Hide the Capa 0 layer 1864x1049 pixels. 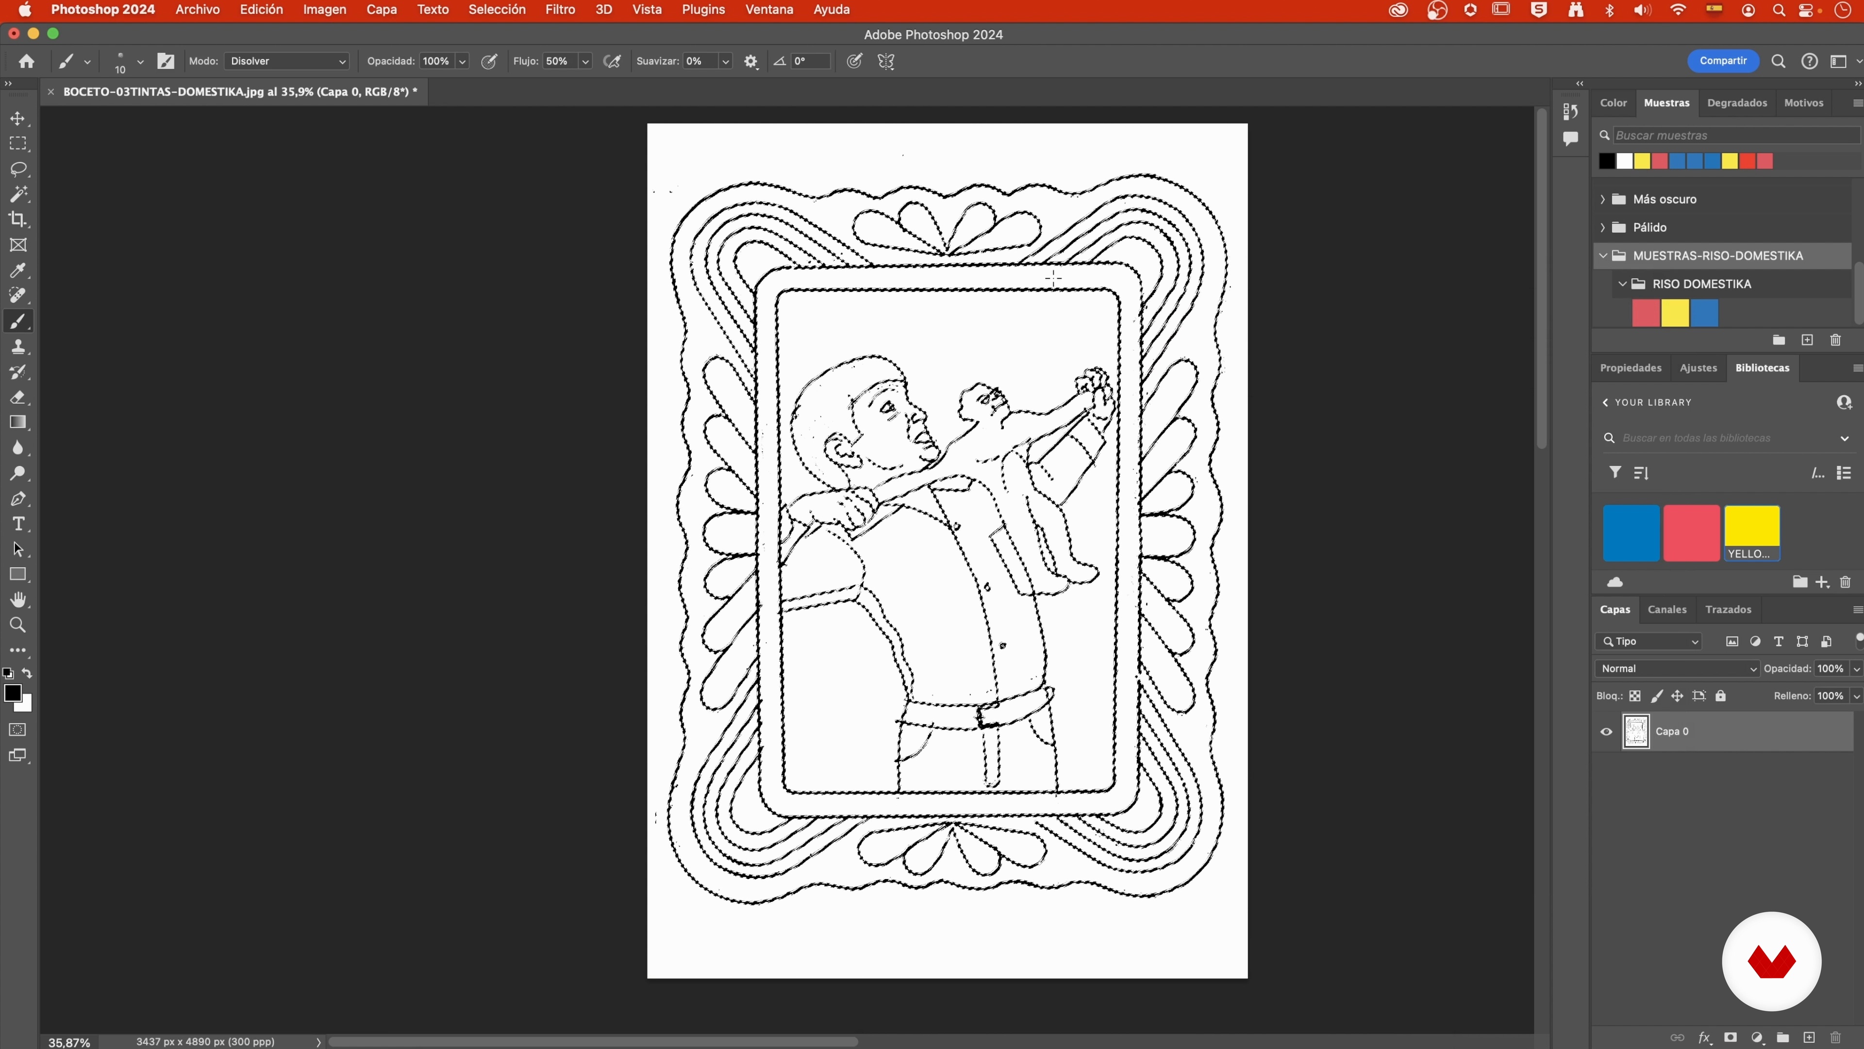tap(1606, 732)
